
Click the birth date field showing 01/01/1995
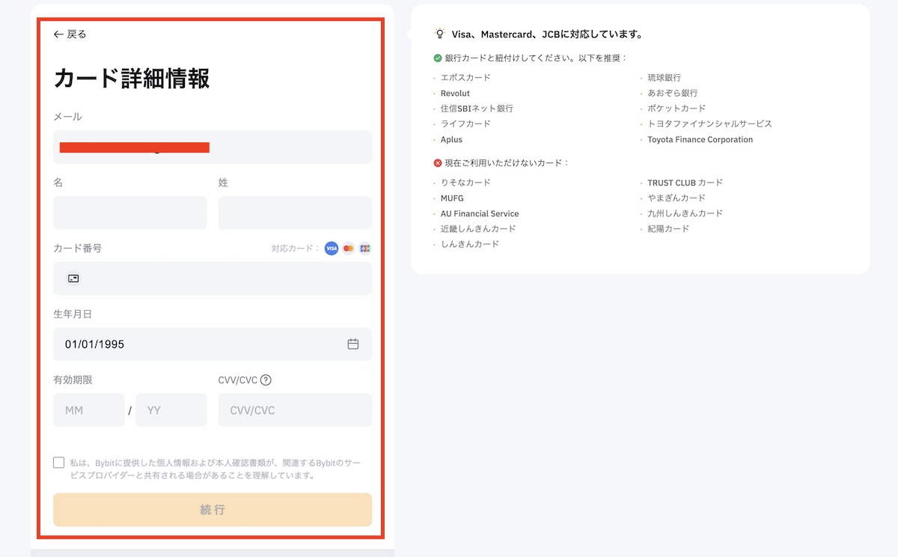pyautogui.click(x=213, y=344)
